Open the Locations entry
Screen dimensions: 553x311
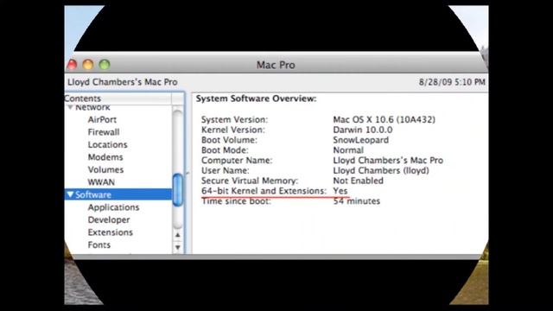[107, 144]
